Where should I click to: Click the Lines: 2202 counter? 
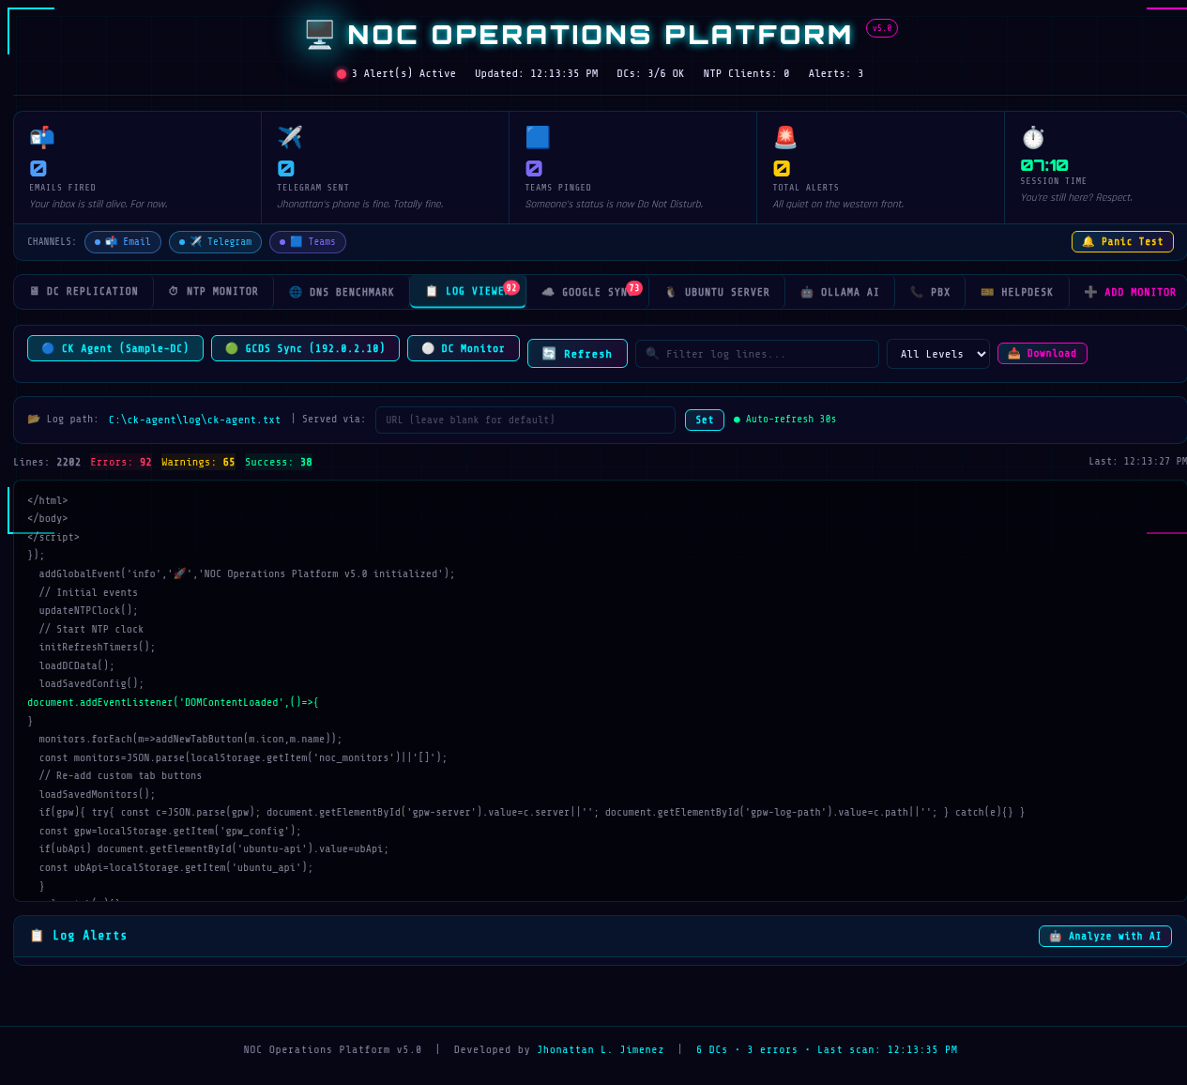(47, 462)
